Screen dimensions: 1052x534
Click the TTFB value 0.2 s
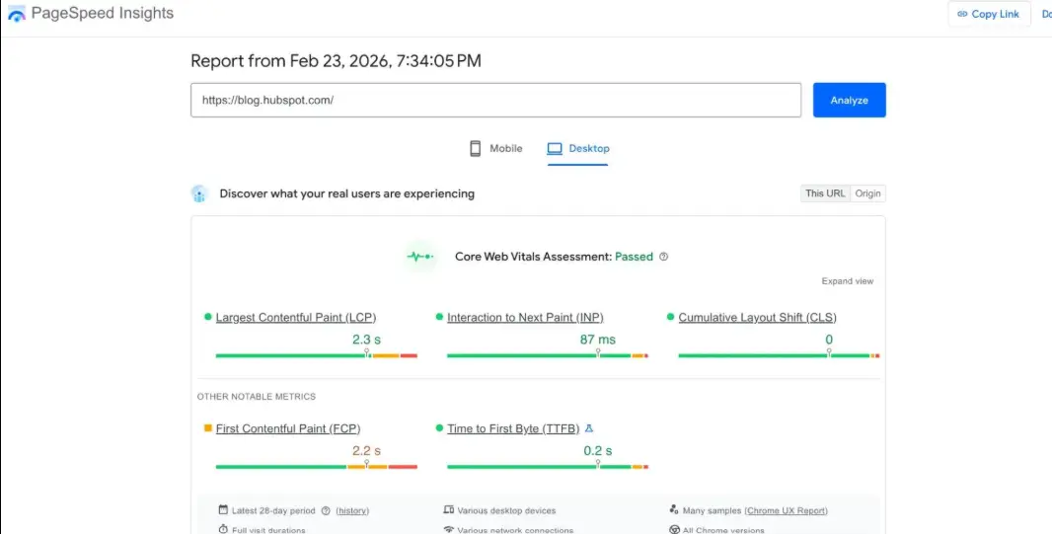coord(598,451)
